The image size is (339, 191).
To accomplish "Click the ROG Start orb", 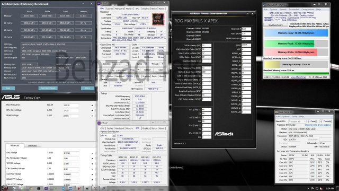I will click(5, 188).
